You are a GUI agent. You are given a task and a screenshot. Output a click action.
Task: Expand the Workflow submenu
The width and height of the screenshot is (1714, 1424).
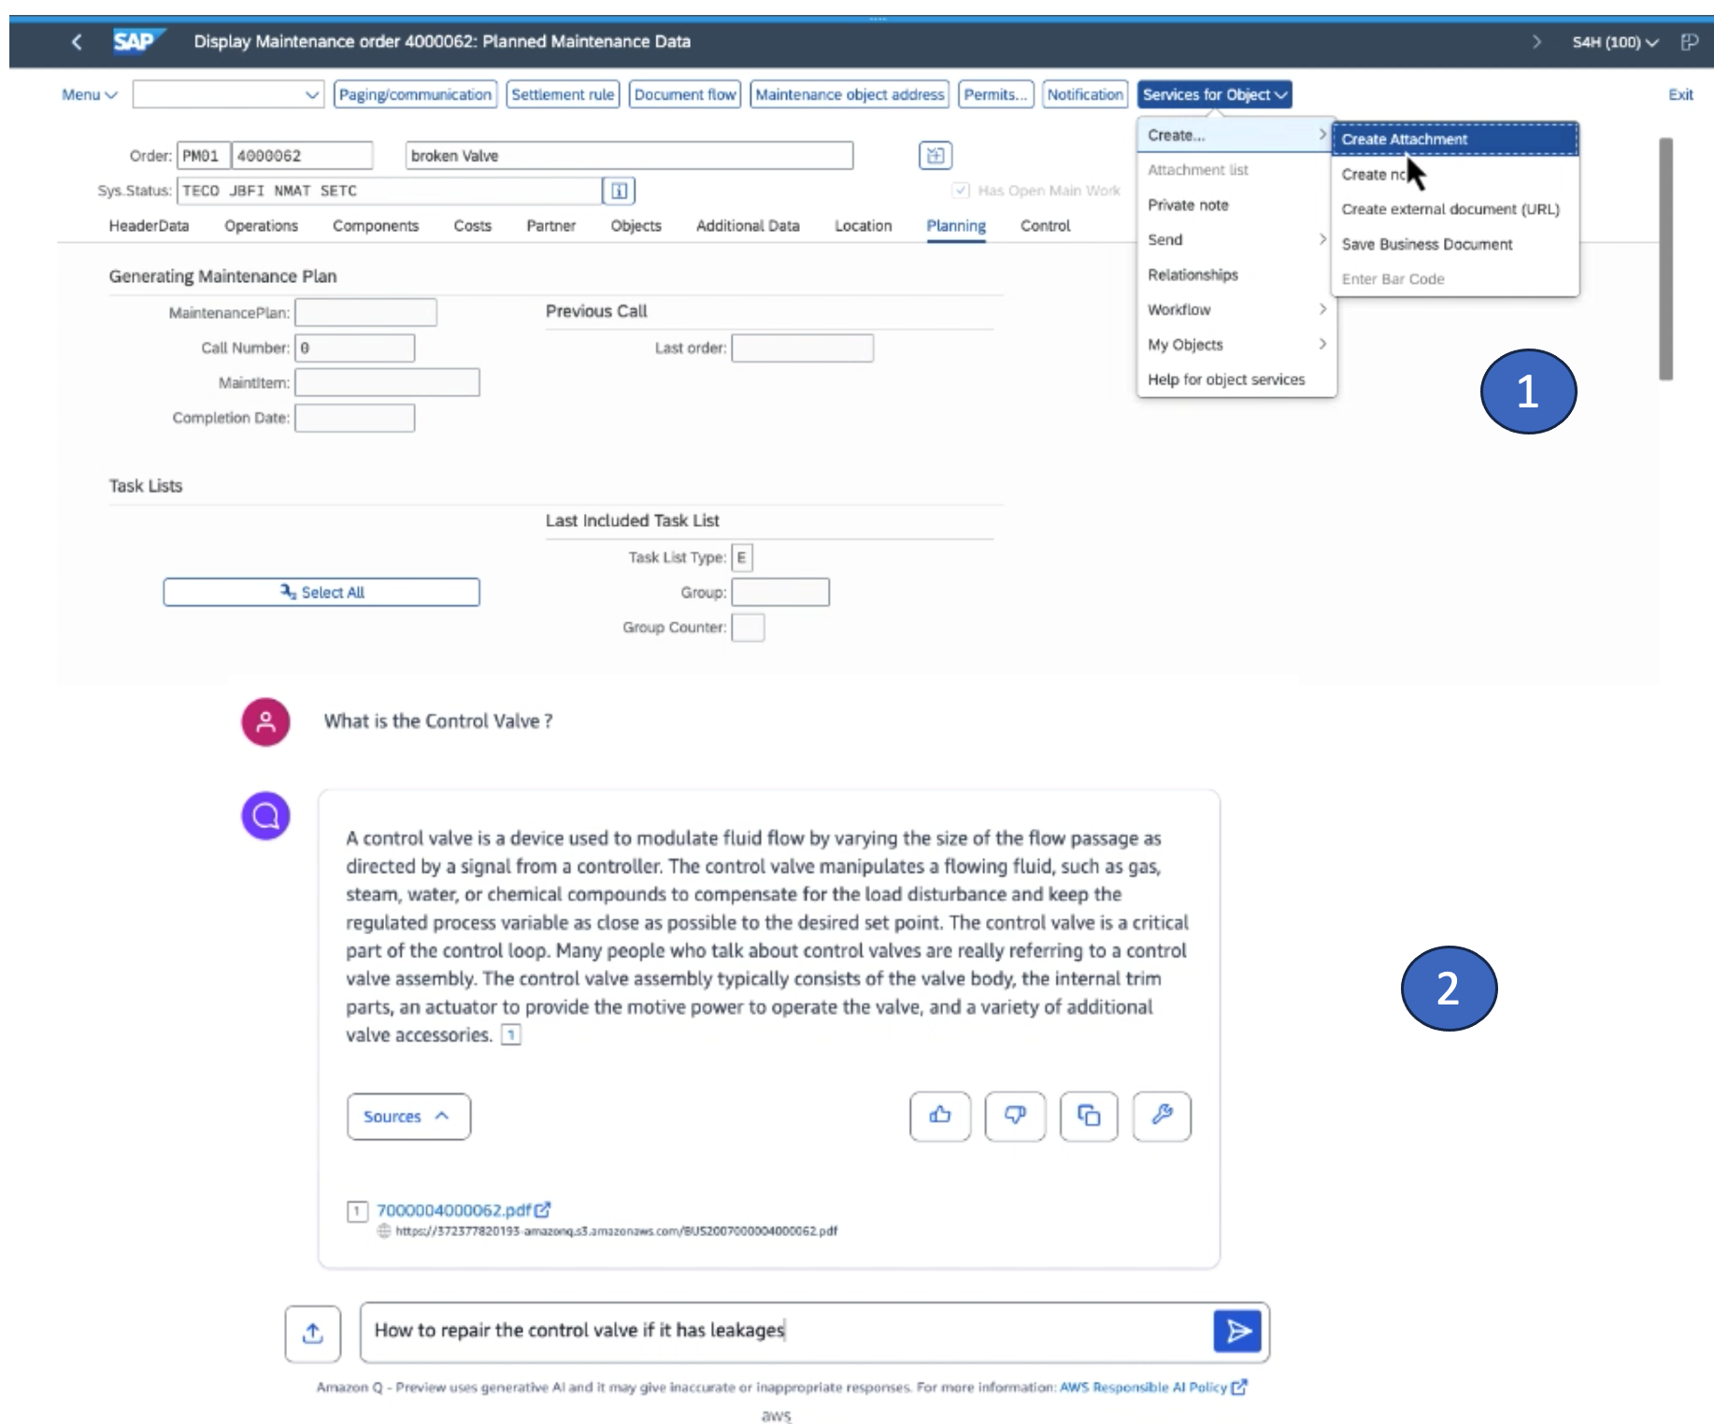point(1236,309)
